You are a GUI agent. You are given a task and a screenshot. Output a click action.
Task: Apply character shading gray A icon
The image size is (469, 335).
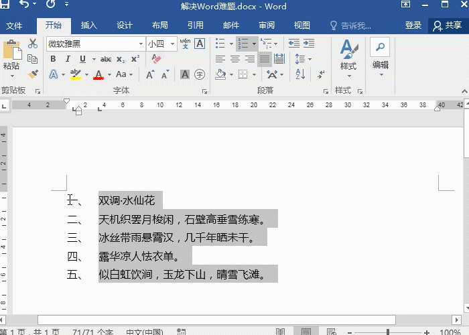185,74
